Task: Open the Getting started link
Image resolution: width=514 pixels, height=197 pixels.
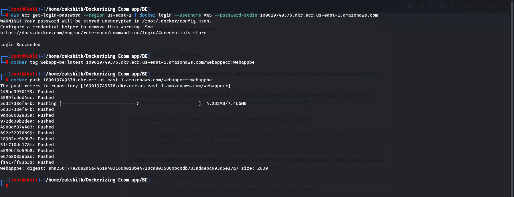Action: [x=369, y=74]
